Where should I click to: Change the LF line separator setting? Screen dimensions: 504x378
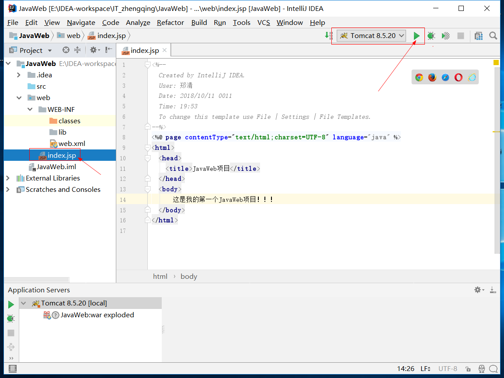coord(426,369)
